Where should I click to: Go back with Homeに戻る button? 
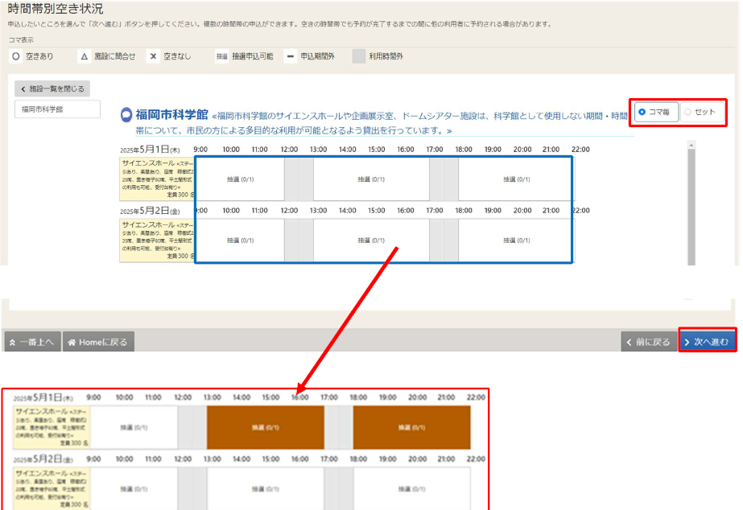point(98,342)
